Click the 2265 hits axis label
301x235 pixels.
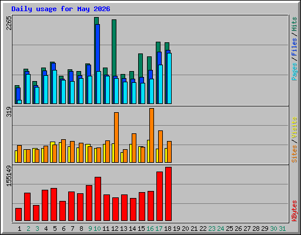tap(9, 23)
